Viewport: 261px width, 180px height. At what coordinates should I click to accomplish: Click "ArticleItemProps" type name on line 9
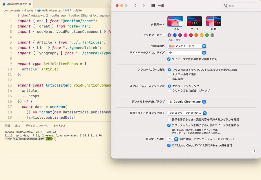(x=61, y=64)
